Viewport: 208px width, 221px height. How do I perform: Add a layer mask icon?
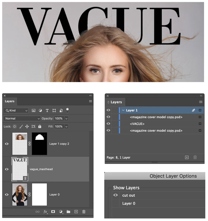pyautogui.click(x=53, y=212)
